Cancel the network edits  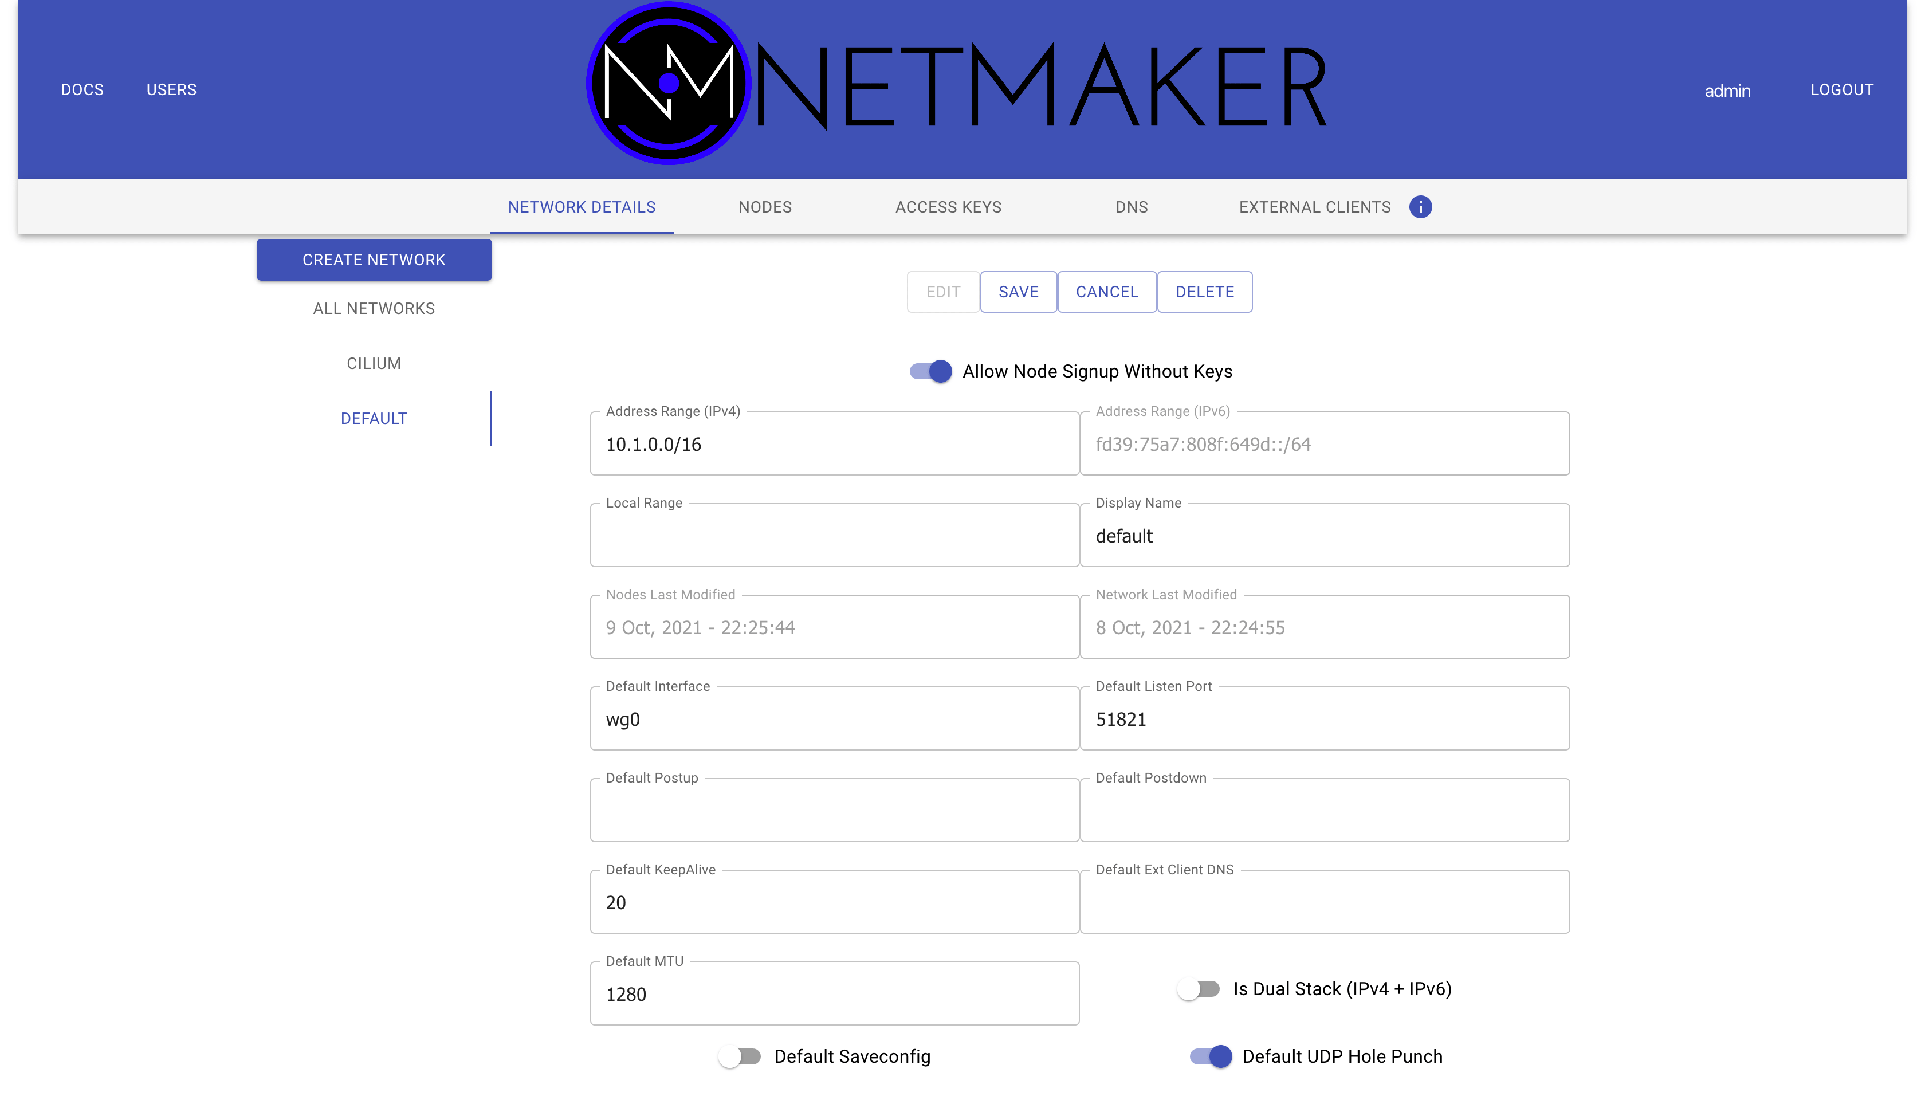(x=1106, y=292)
